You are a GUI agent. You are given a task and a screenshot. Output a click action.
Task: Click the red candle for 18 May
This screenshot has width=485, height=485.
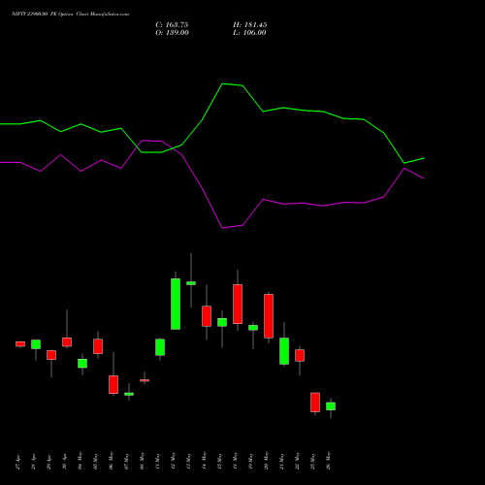point(238,304)
